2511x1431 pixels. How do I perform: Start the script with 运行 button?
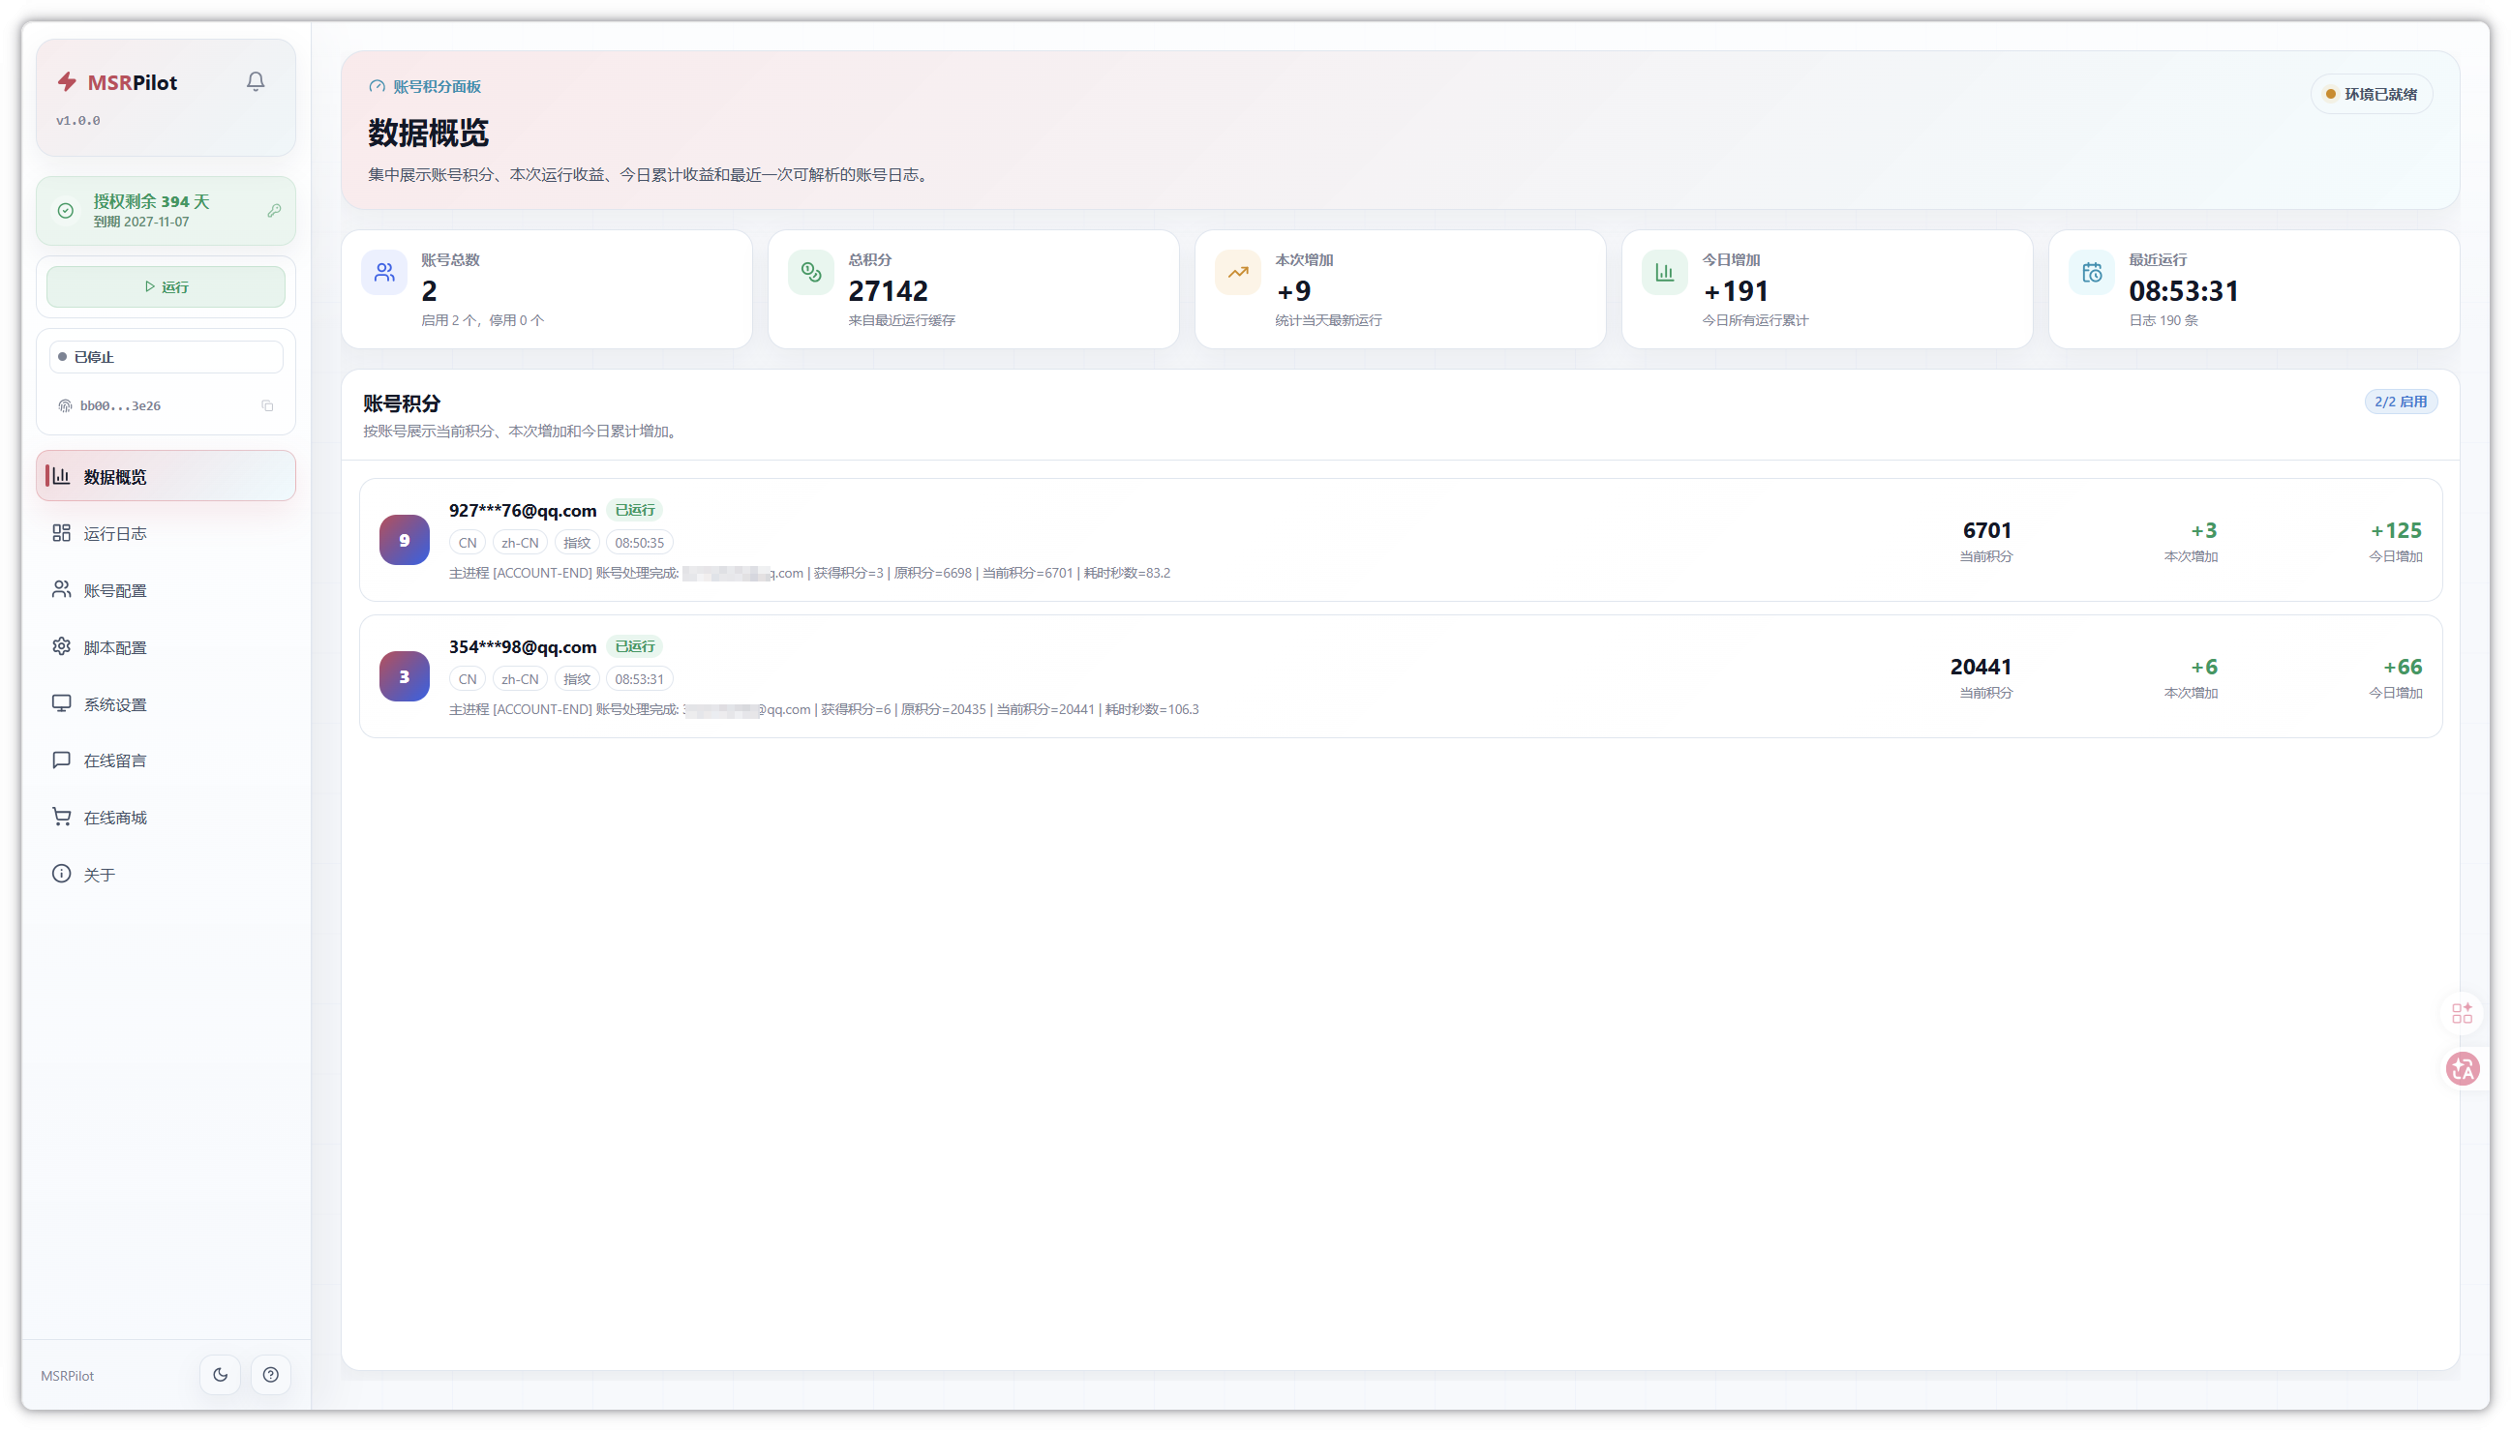click(x=166, y=287)
